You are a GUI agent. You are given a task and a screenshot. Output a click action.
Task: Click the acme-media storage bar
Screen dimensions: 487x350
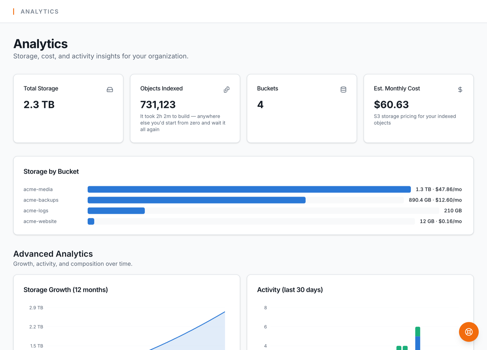coord(249,189)
